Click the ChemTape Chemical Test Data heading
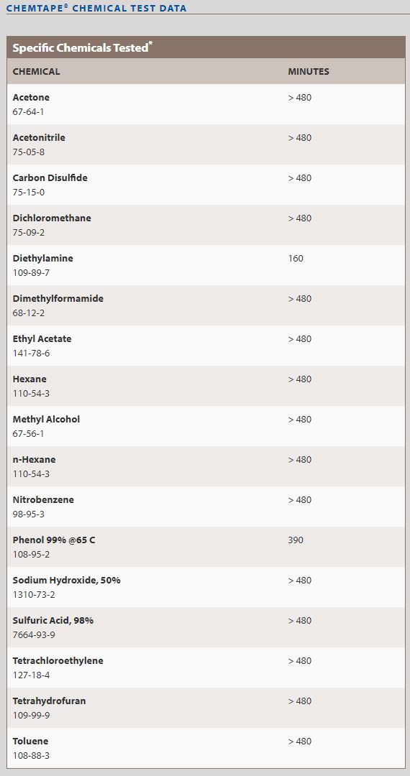410x776 pixels. [x=96, y=8]
